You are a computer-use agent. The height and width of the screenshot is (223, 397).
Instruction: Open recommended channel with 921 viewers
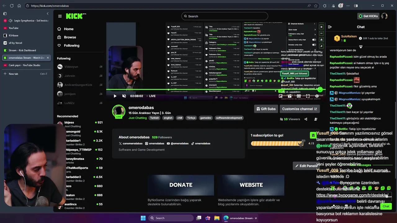click(x=80, y=124)
